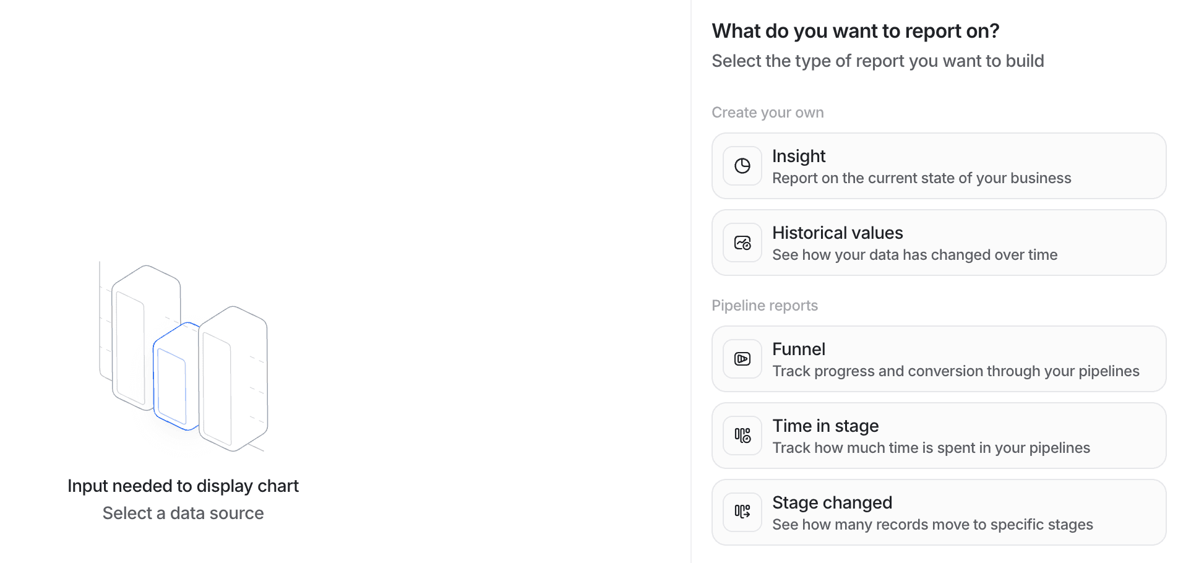Image resolution: width=1178 pixels, height=563 pixels.
Task: Click the Funnel report icon
Action: tap(742, 359)
